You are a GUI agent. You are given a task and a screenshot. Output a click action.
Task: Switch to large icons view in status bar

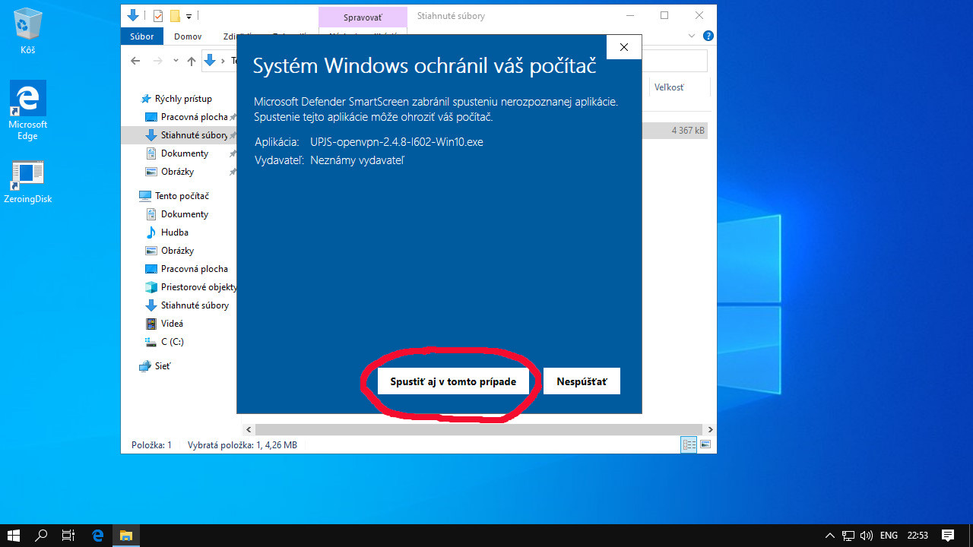coord(705,444)
